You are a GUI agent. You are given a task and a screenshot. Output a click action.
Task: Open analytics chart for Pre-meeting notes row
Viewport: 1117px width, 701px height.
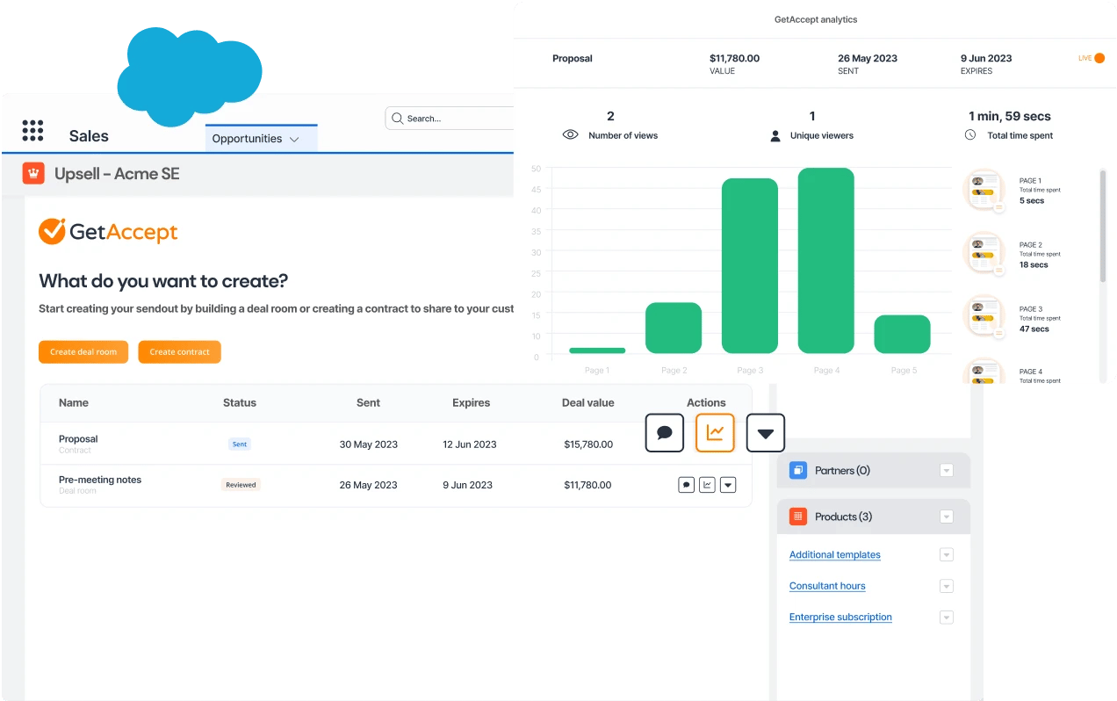pos(707,485)
